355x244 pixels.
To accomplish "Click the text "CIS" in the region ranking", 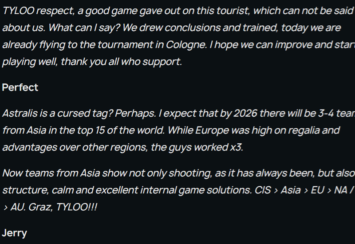I will (x=263, y=190).
